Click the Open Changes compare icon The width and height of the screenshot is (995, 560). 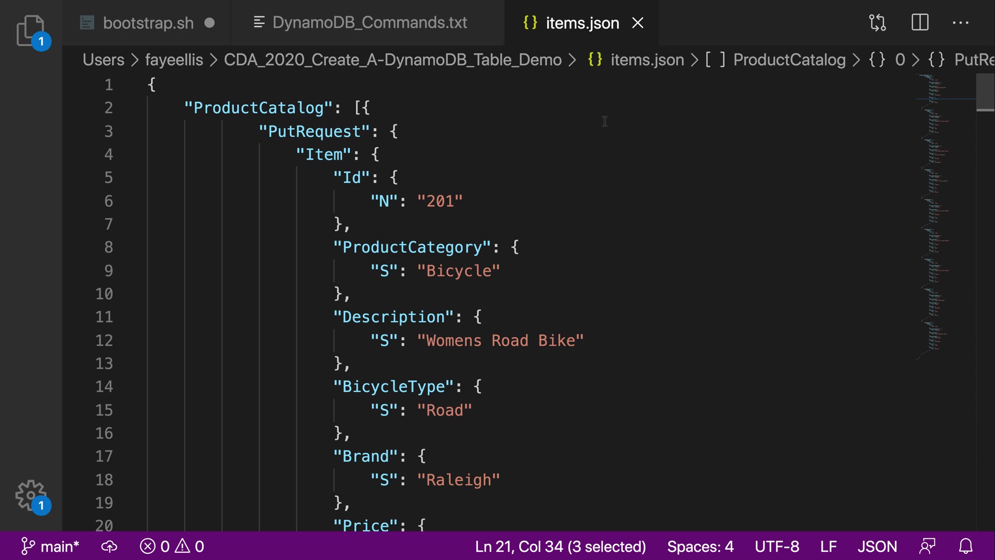pyautogui.click(x=877, y=23)
